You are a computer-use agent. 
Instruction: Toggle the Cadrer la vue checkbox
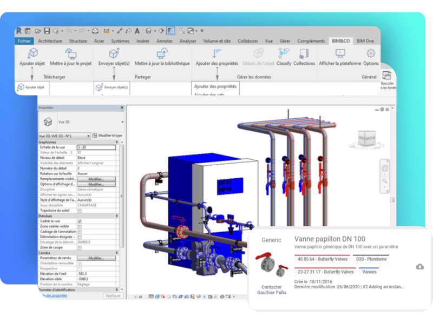click(x=79, y=221)
